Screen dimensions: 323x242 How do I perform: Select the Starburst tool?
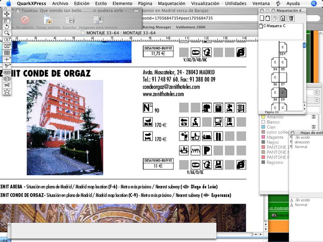pyautogui.click(x=7, y=92)
